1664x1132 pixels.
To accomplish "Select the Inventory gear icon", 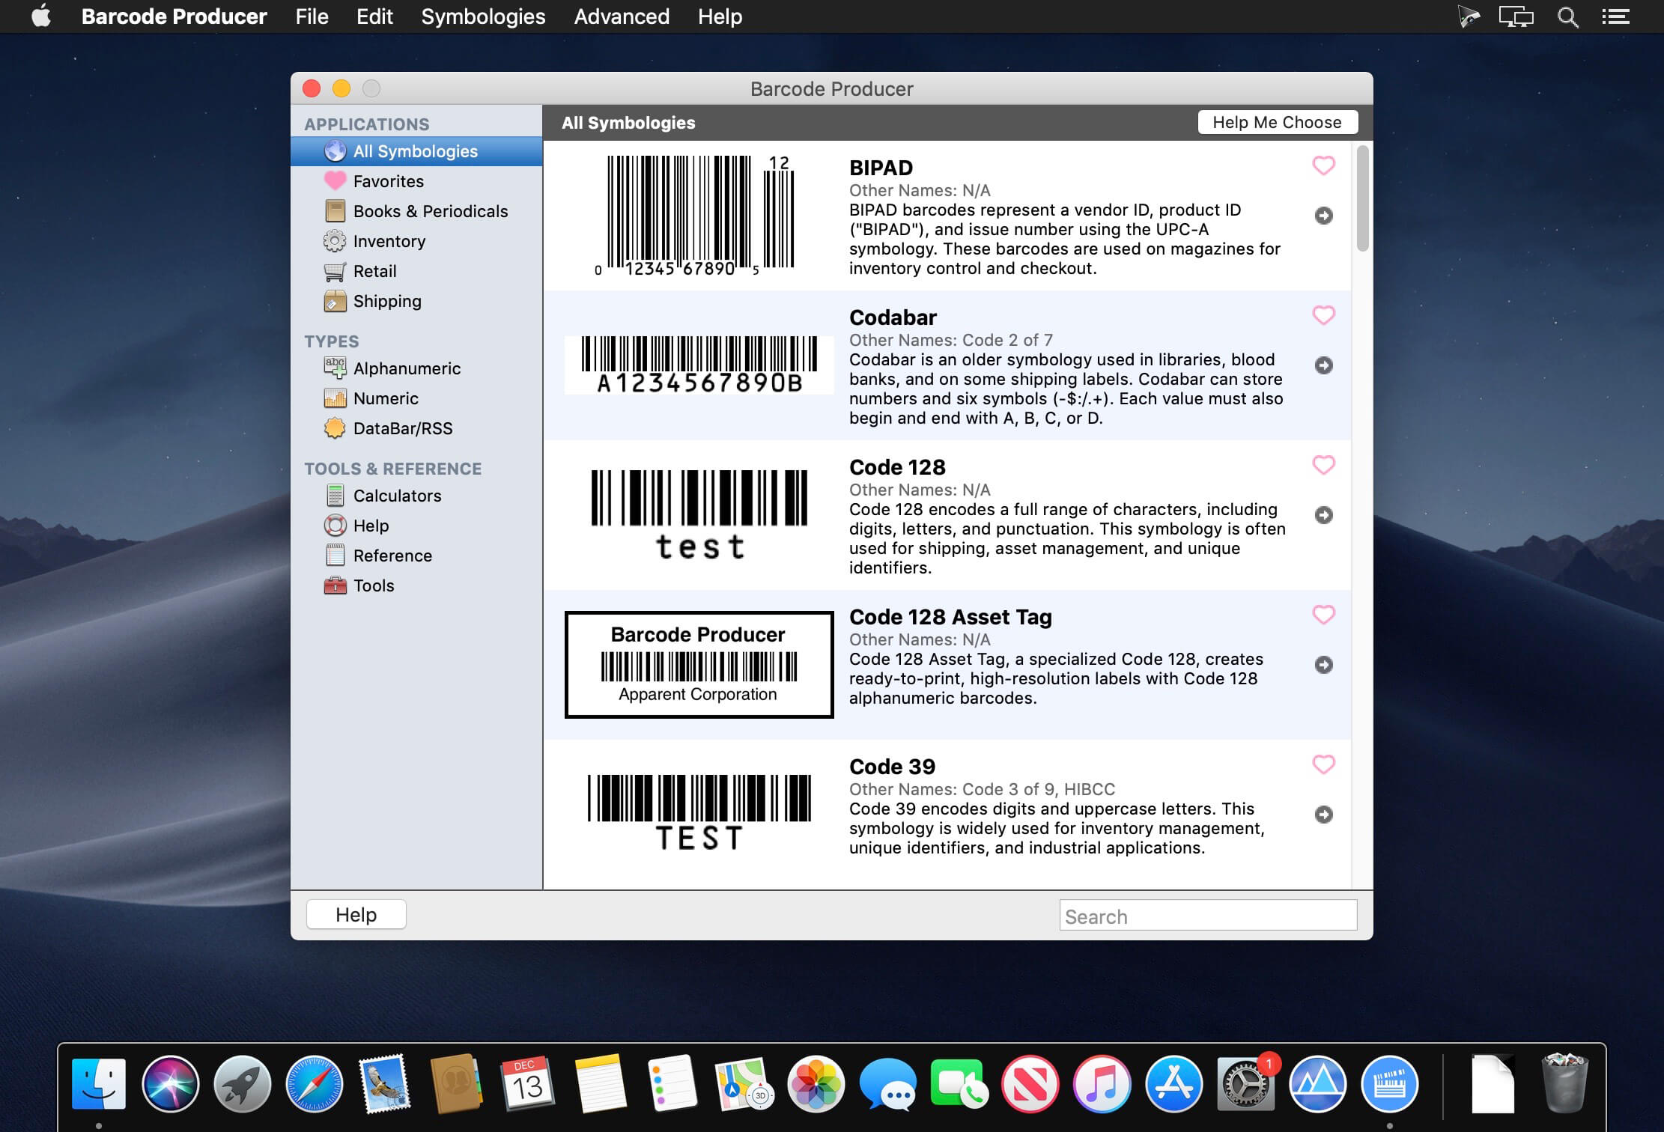I will [x=335, y=241].
